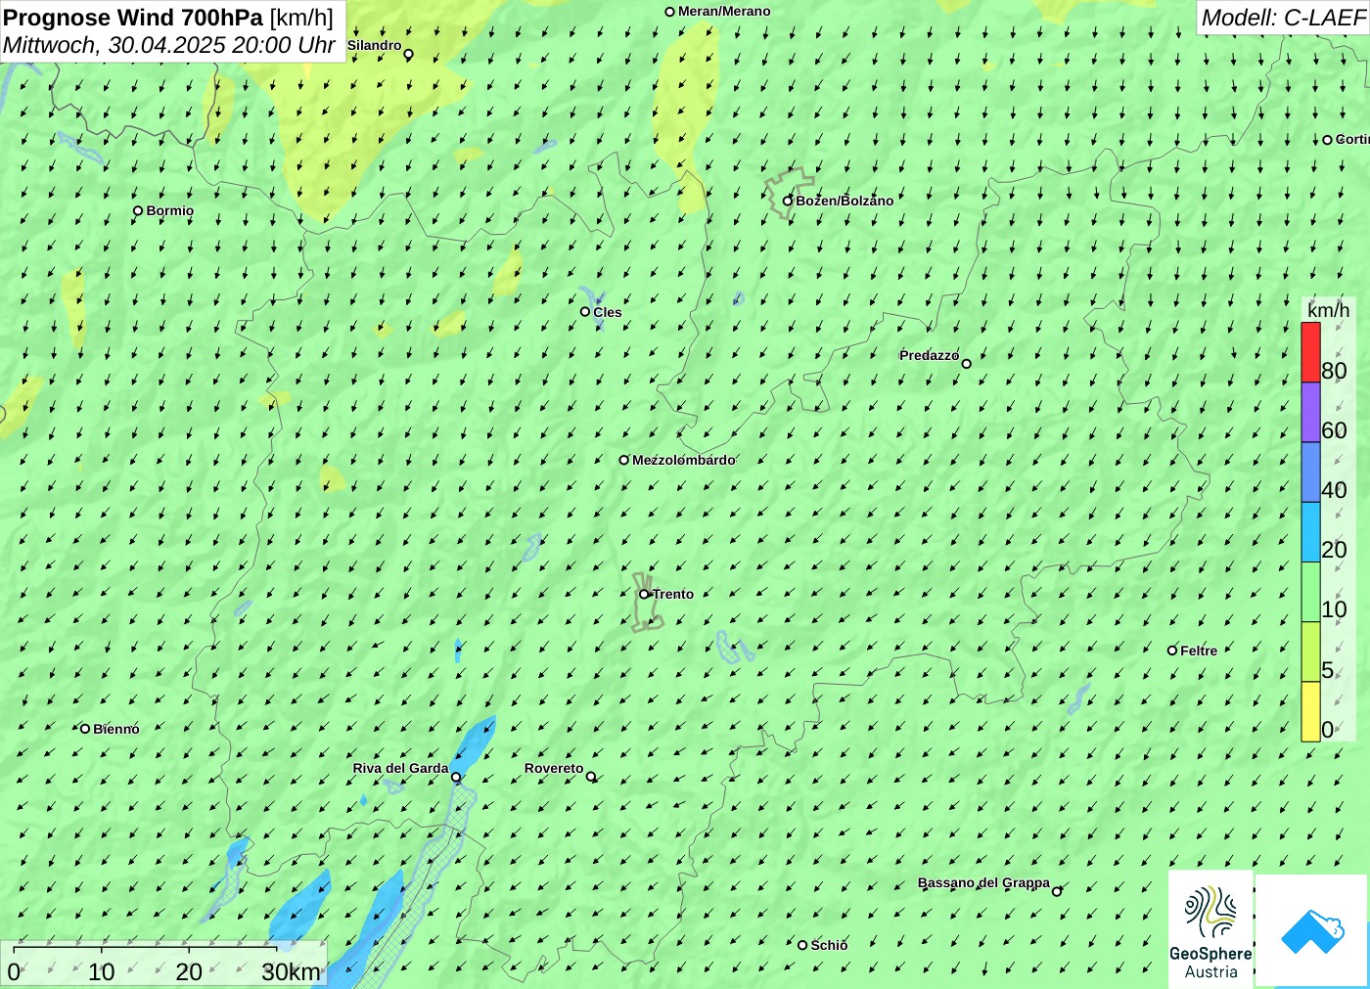This screenshot has width=1370, height=989.
Task: Click the 'Mezzolombardo' town label
Action: (x=683, y=460)
